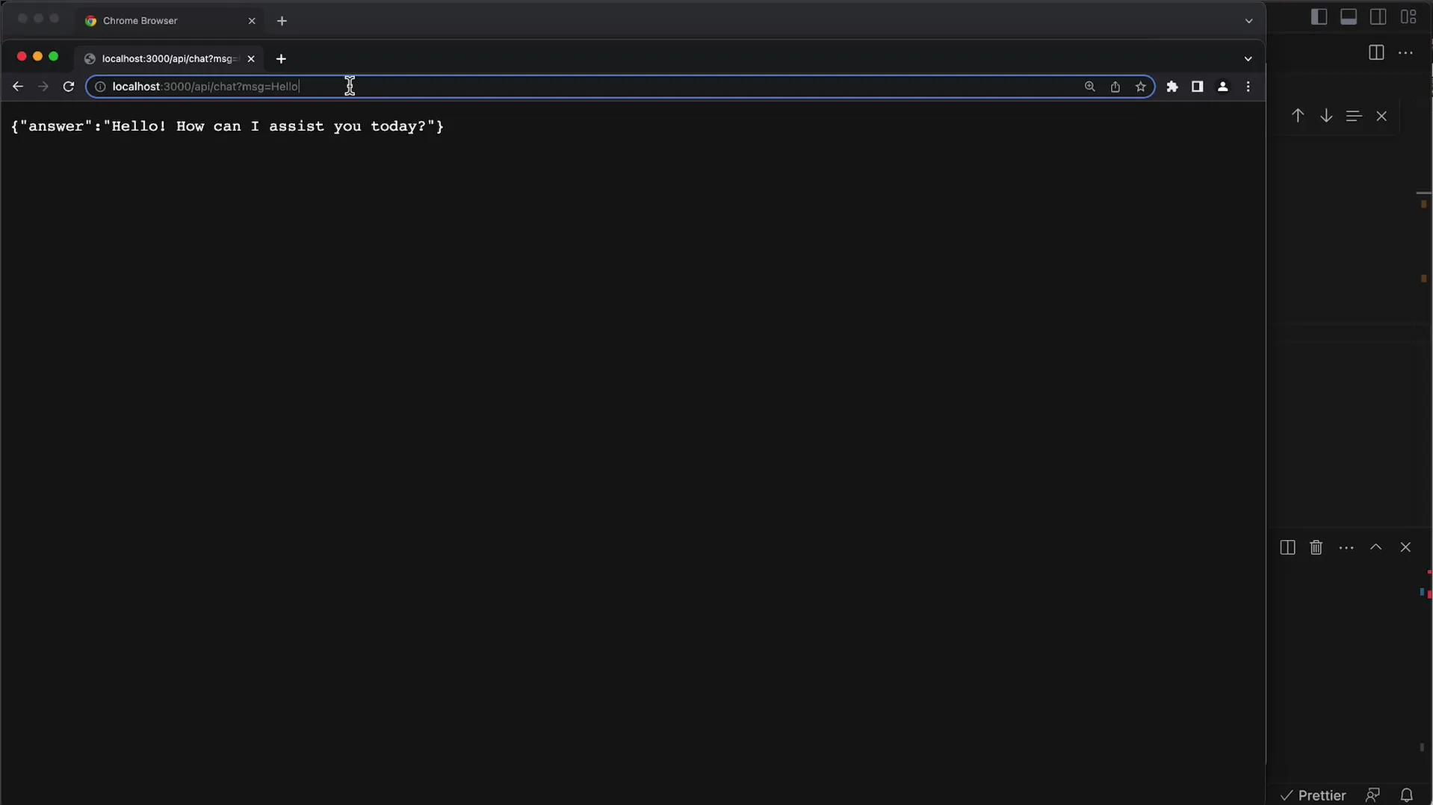Image resolution: width=1433 pixels, height=805 pixels.
Task: Toggle the browser side panel
Action: pos(1198,87)
